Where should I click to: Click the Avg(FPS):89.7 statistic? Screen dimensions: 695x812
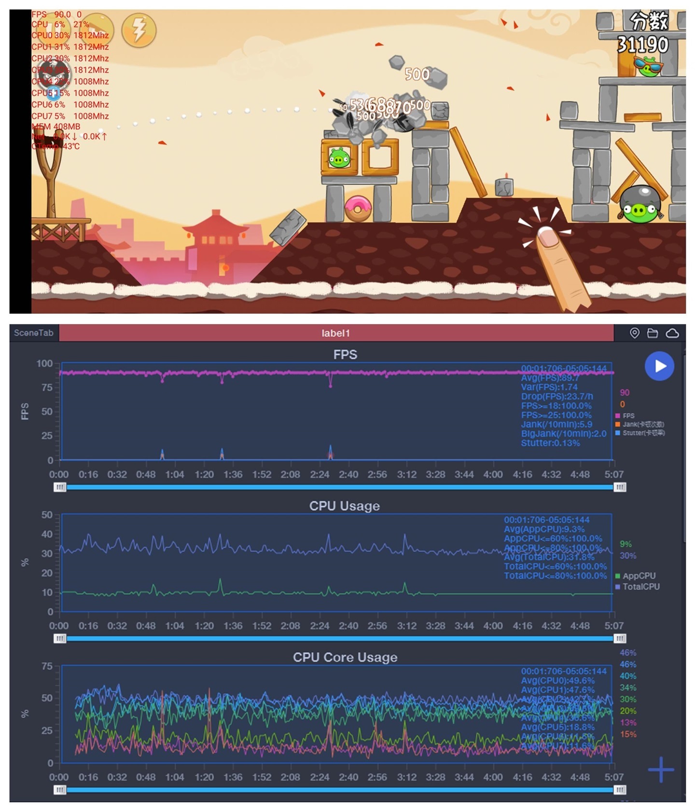click(550, 378)
